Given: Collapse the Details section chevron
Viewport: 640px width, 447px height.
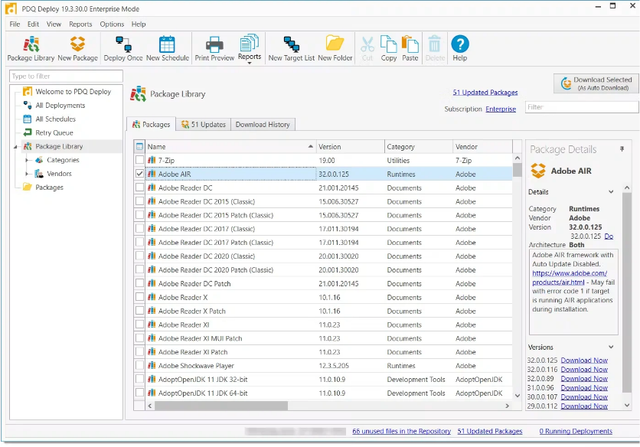Looking at the screenshot, I should pos(611,192).
